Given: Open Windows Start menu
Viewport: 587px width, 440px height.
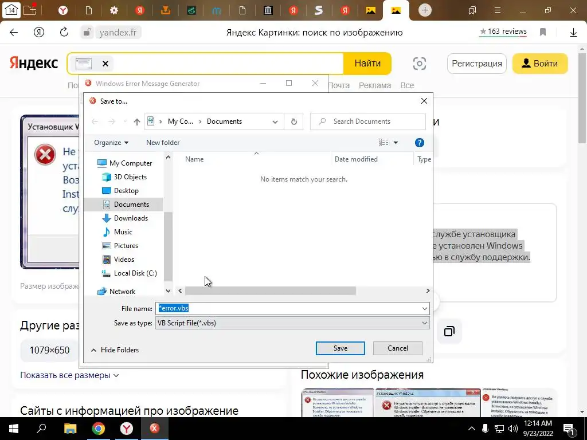Looking at the screenshot, I should pyautogui.click(x=14, y=429).
